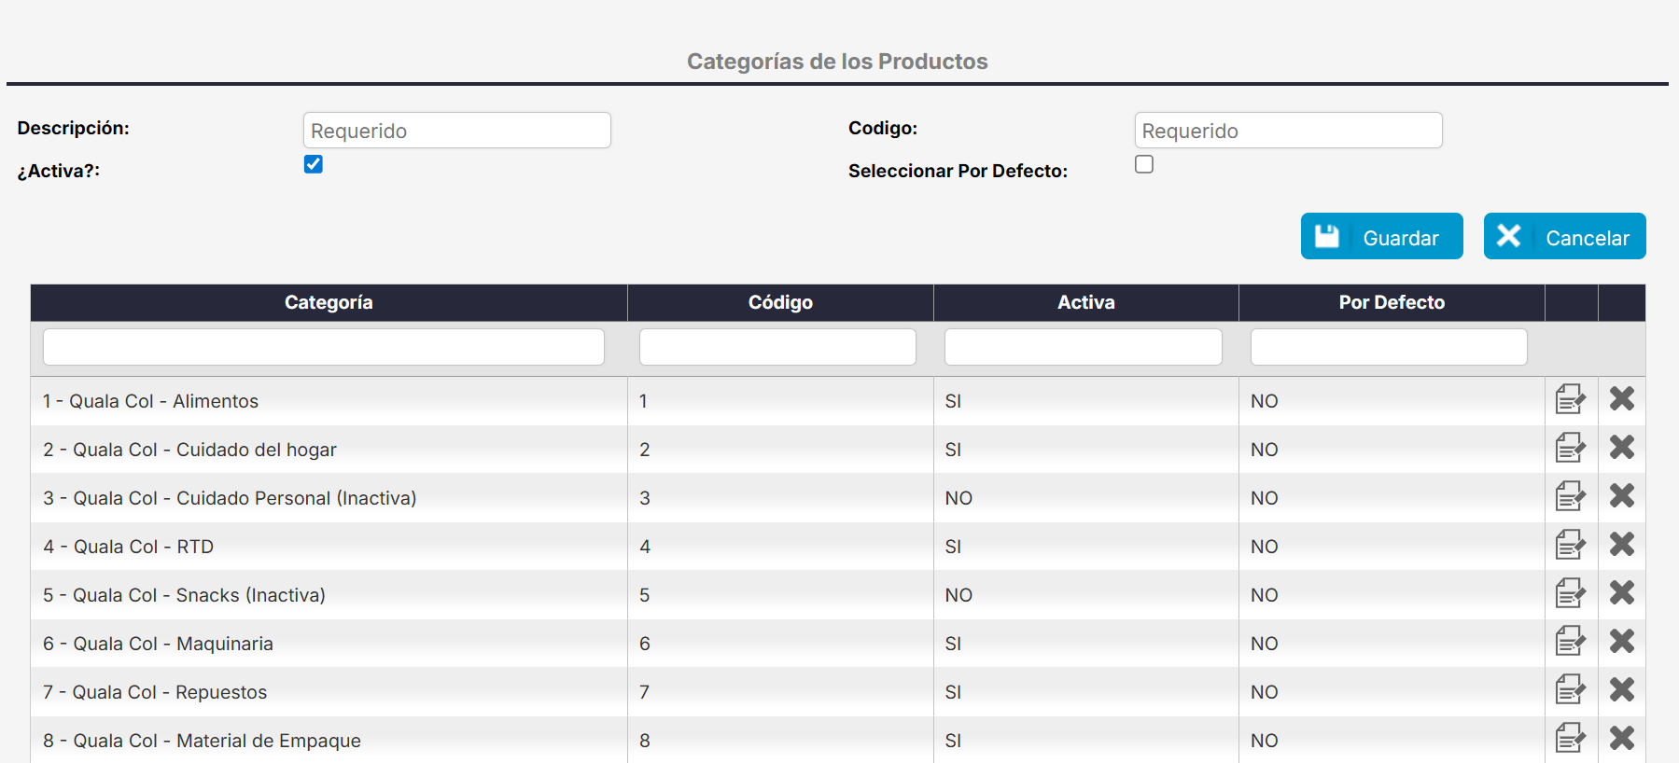Click the Guardar button
The image size is (1679, 763).
[1382, 236]
